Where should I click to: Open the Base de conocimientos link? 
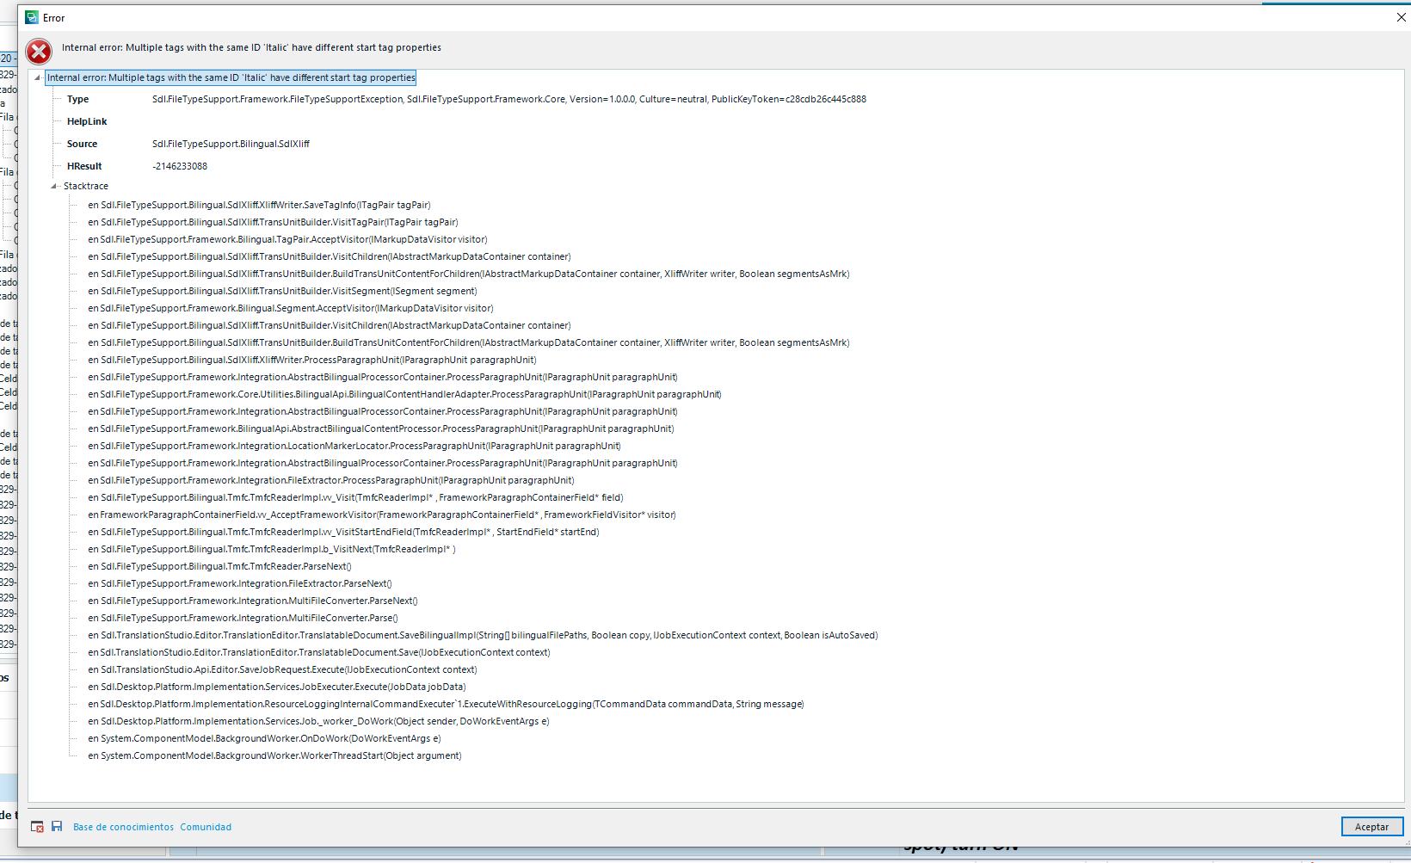[123, 827]
